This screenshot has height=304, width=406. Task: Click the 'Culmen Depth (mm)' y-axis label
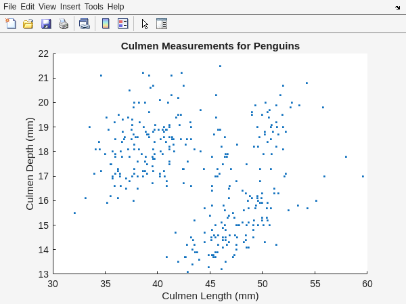[30, 163]
